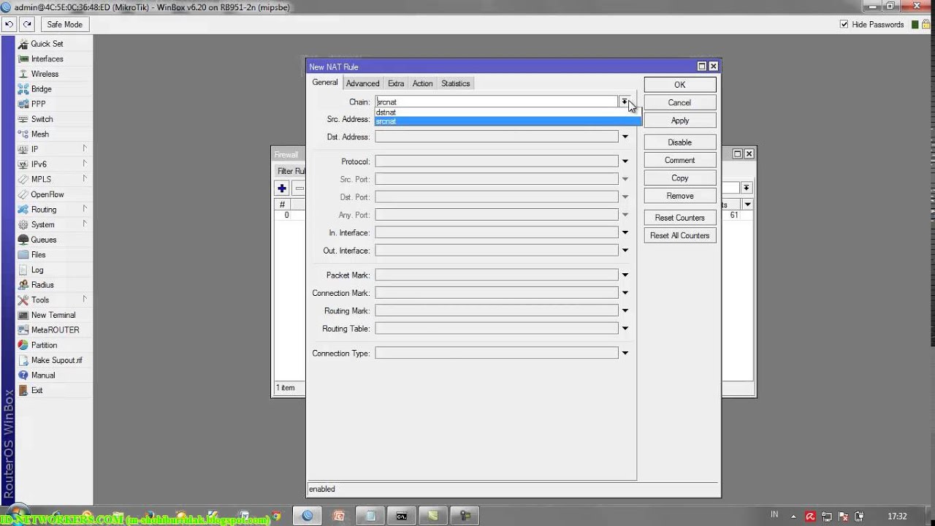
Task: Open the PPP section
Action: [39, 104]
